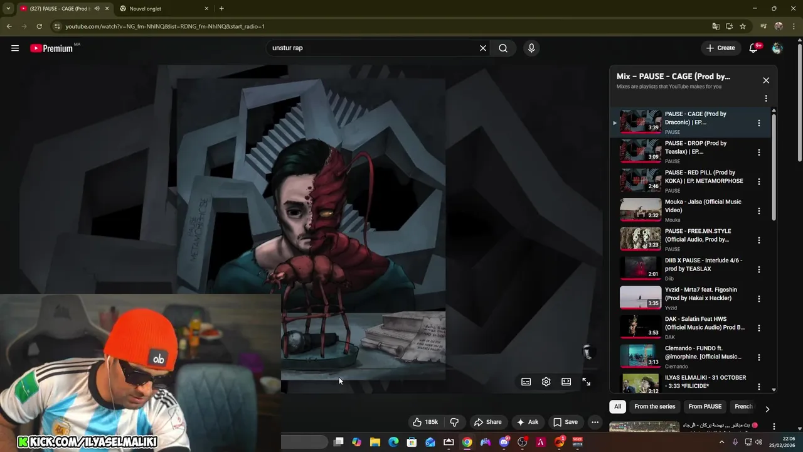The height and width of the screenshot is (452, 803).
Task: Close the Mix playlist panel
Action: [x=766, y=80]
